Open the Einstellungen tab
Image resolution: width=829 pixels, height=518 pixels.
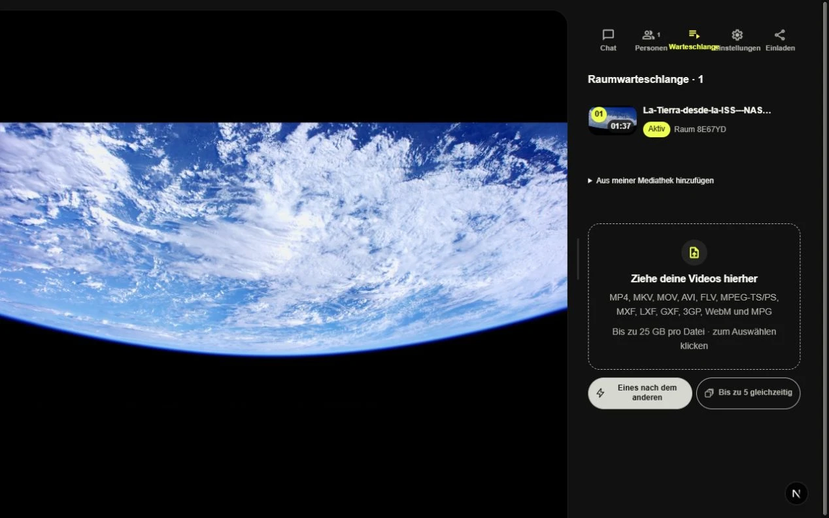pos(737,40)
